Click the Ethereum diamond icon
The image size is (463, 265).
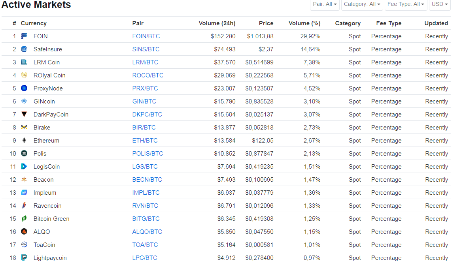[x=24, y=140]
